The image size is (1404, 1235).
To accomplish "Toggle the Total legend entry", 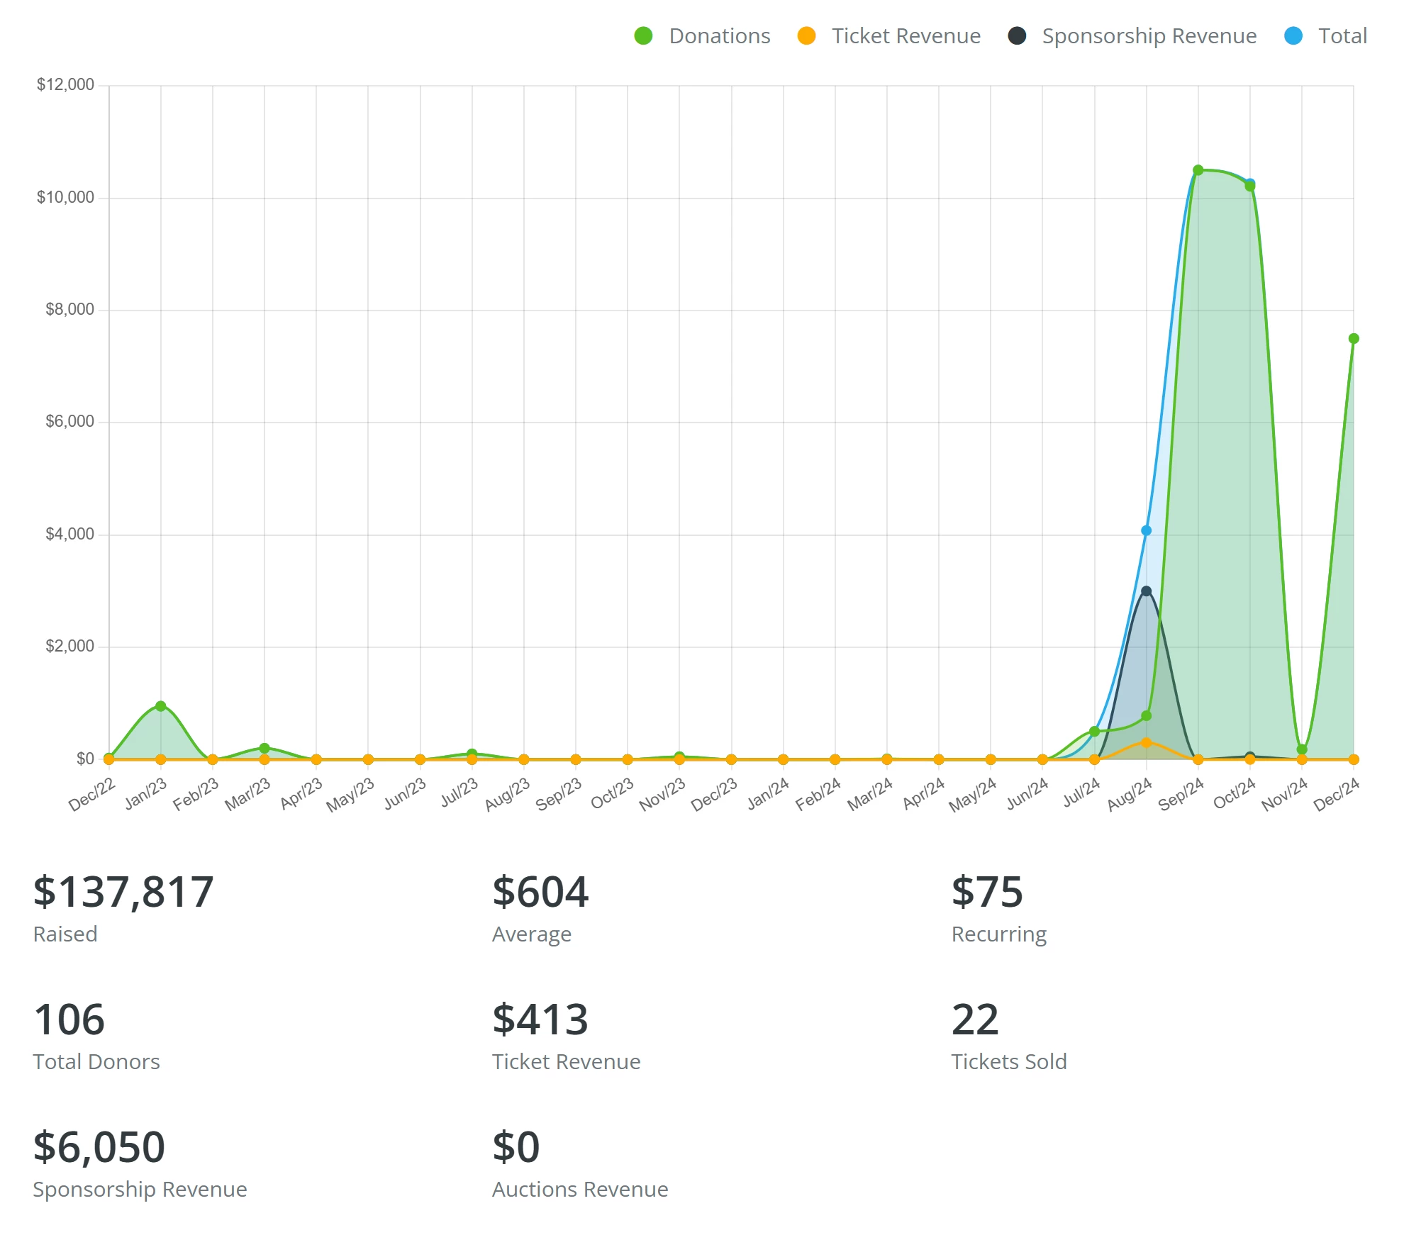I will tap(1342, 36).
